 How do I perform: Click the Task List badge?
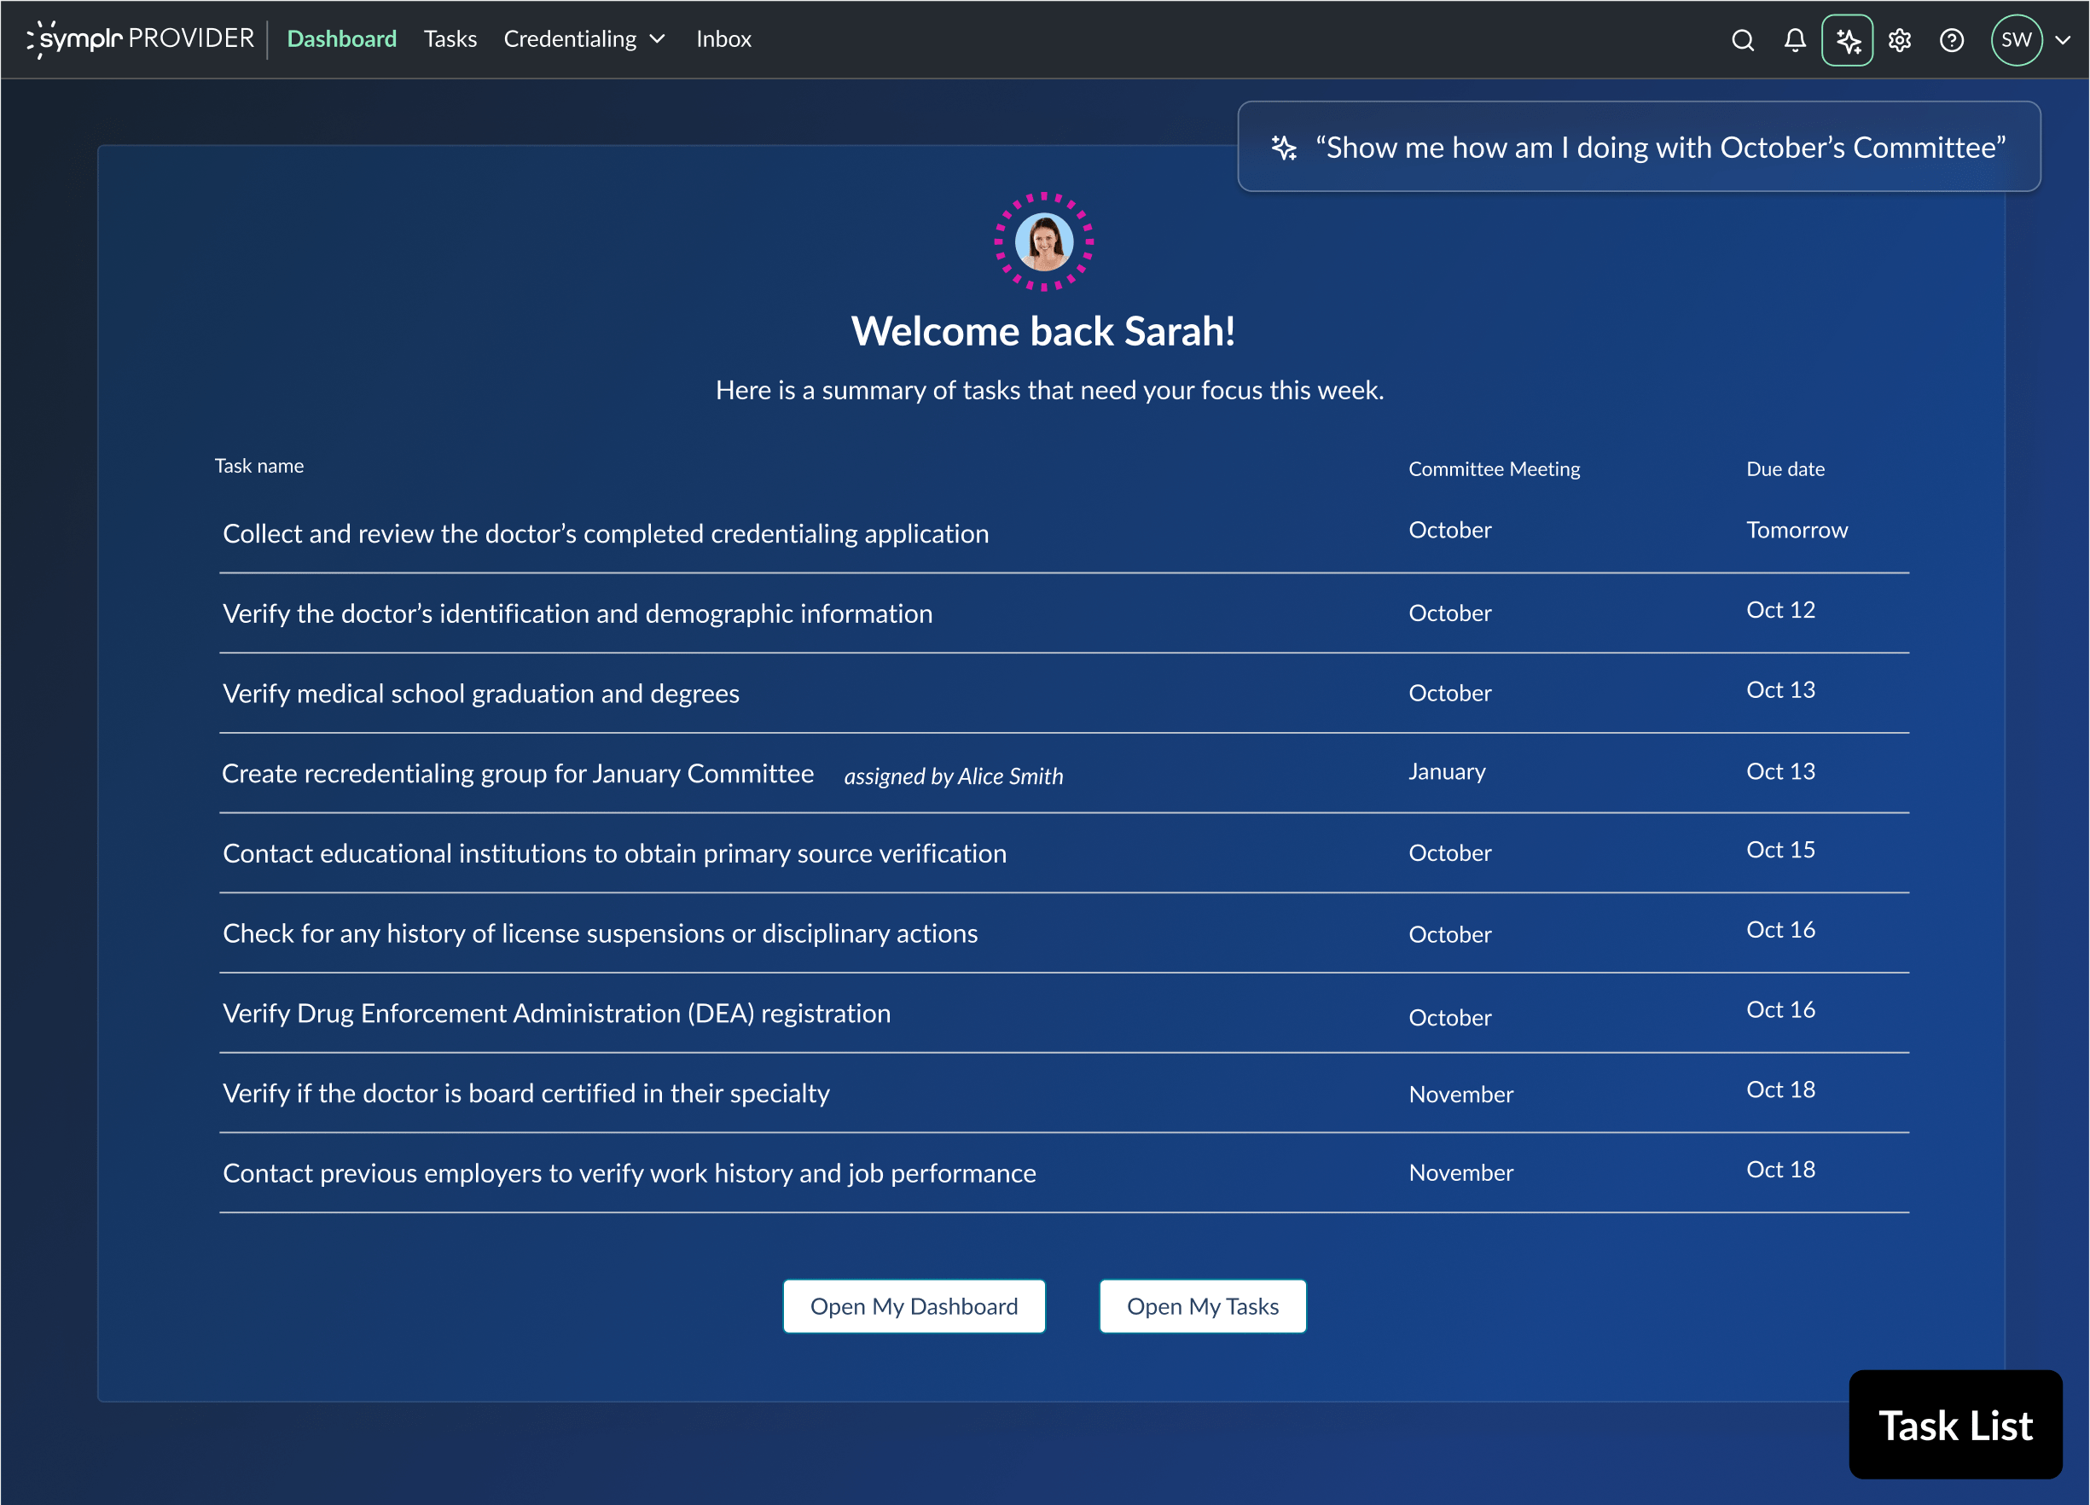tap(1954, 1425)
